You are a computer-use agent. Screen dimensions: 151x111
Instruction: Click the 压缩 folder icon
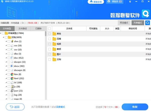(x=54, y=39)
